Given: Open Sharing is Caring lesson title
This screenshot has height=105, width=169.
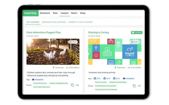Looking at the screenshot, I should click(98, 32).
